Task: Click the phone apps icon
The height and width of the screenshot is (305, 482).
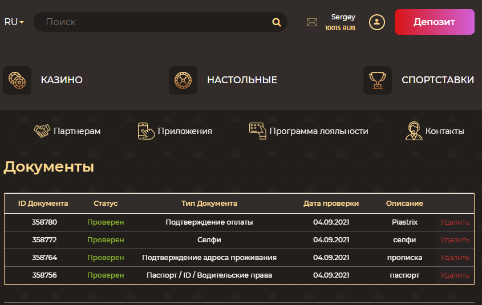Action: [x=146, y=131]
